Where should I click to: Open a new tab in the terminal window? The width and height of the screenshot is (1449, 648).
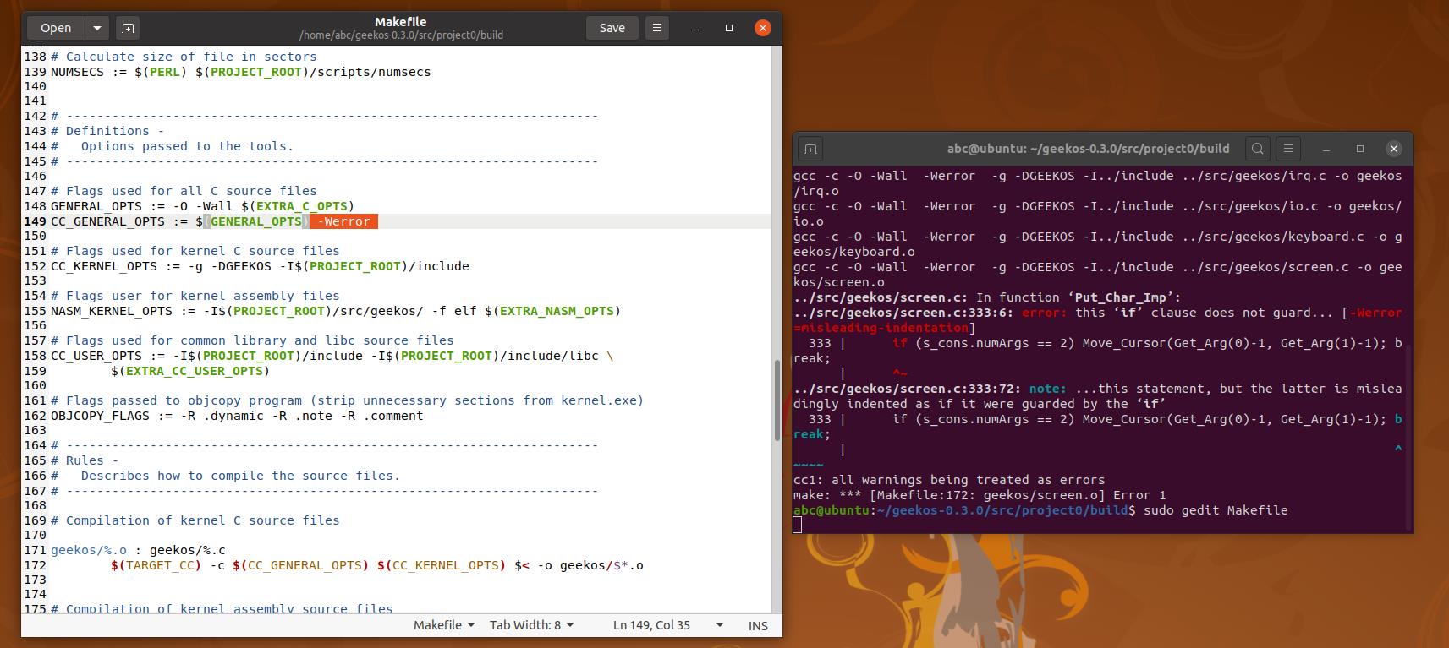810,149
